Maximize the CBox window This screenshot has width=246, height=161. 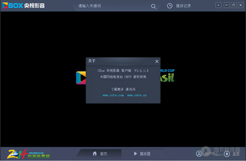233,5
